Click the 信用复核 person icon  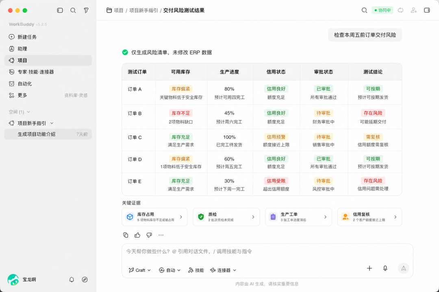(x=346, y=217)
